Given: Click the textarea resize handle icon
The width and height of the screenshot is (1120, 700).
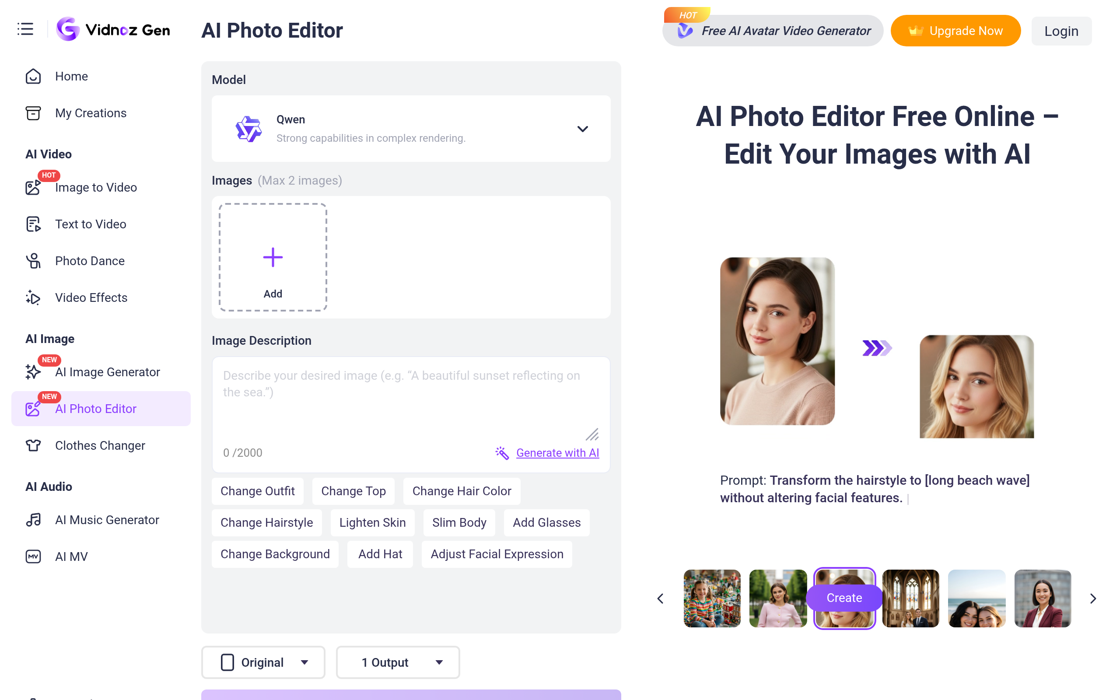Looking at the screenshot, I should [592, 434].
